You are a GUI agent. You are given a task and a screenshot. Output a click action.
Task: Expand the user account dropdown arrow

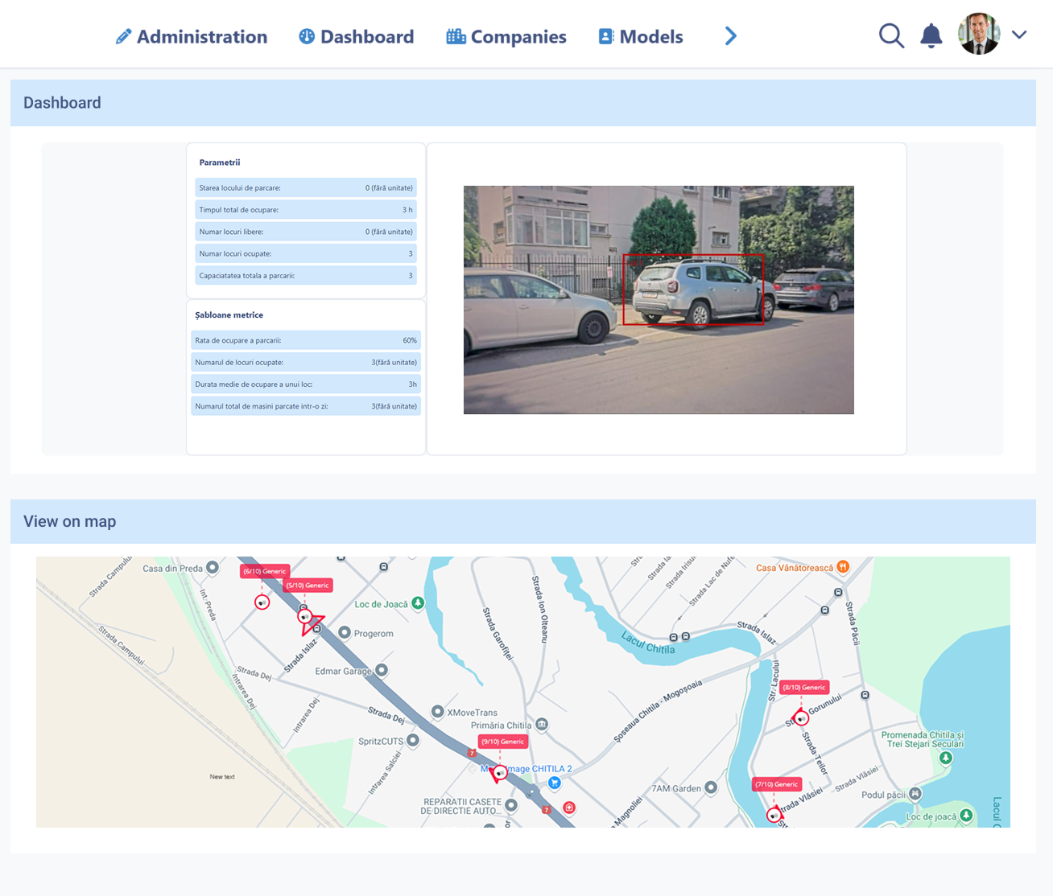coord(1019,35)
